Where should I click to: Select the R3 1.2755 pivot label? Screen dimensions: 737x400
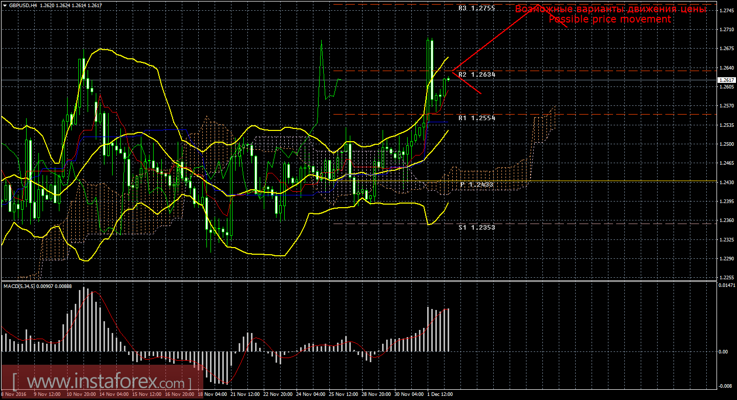pos(476,8)
